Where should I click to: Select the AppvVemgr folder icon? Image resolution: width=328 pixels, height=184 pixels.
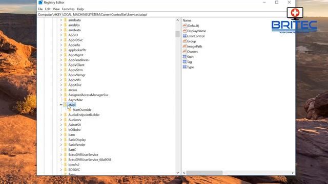pos(65,75)
